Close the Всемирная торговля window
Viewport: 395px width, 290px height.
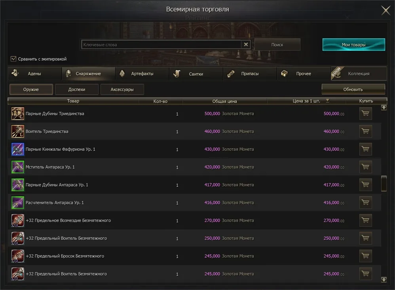386,10
